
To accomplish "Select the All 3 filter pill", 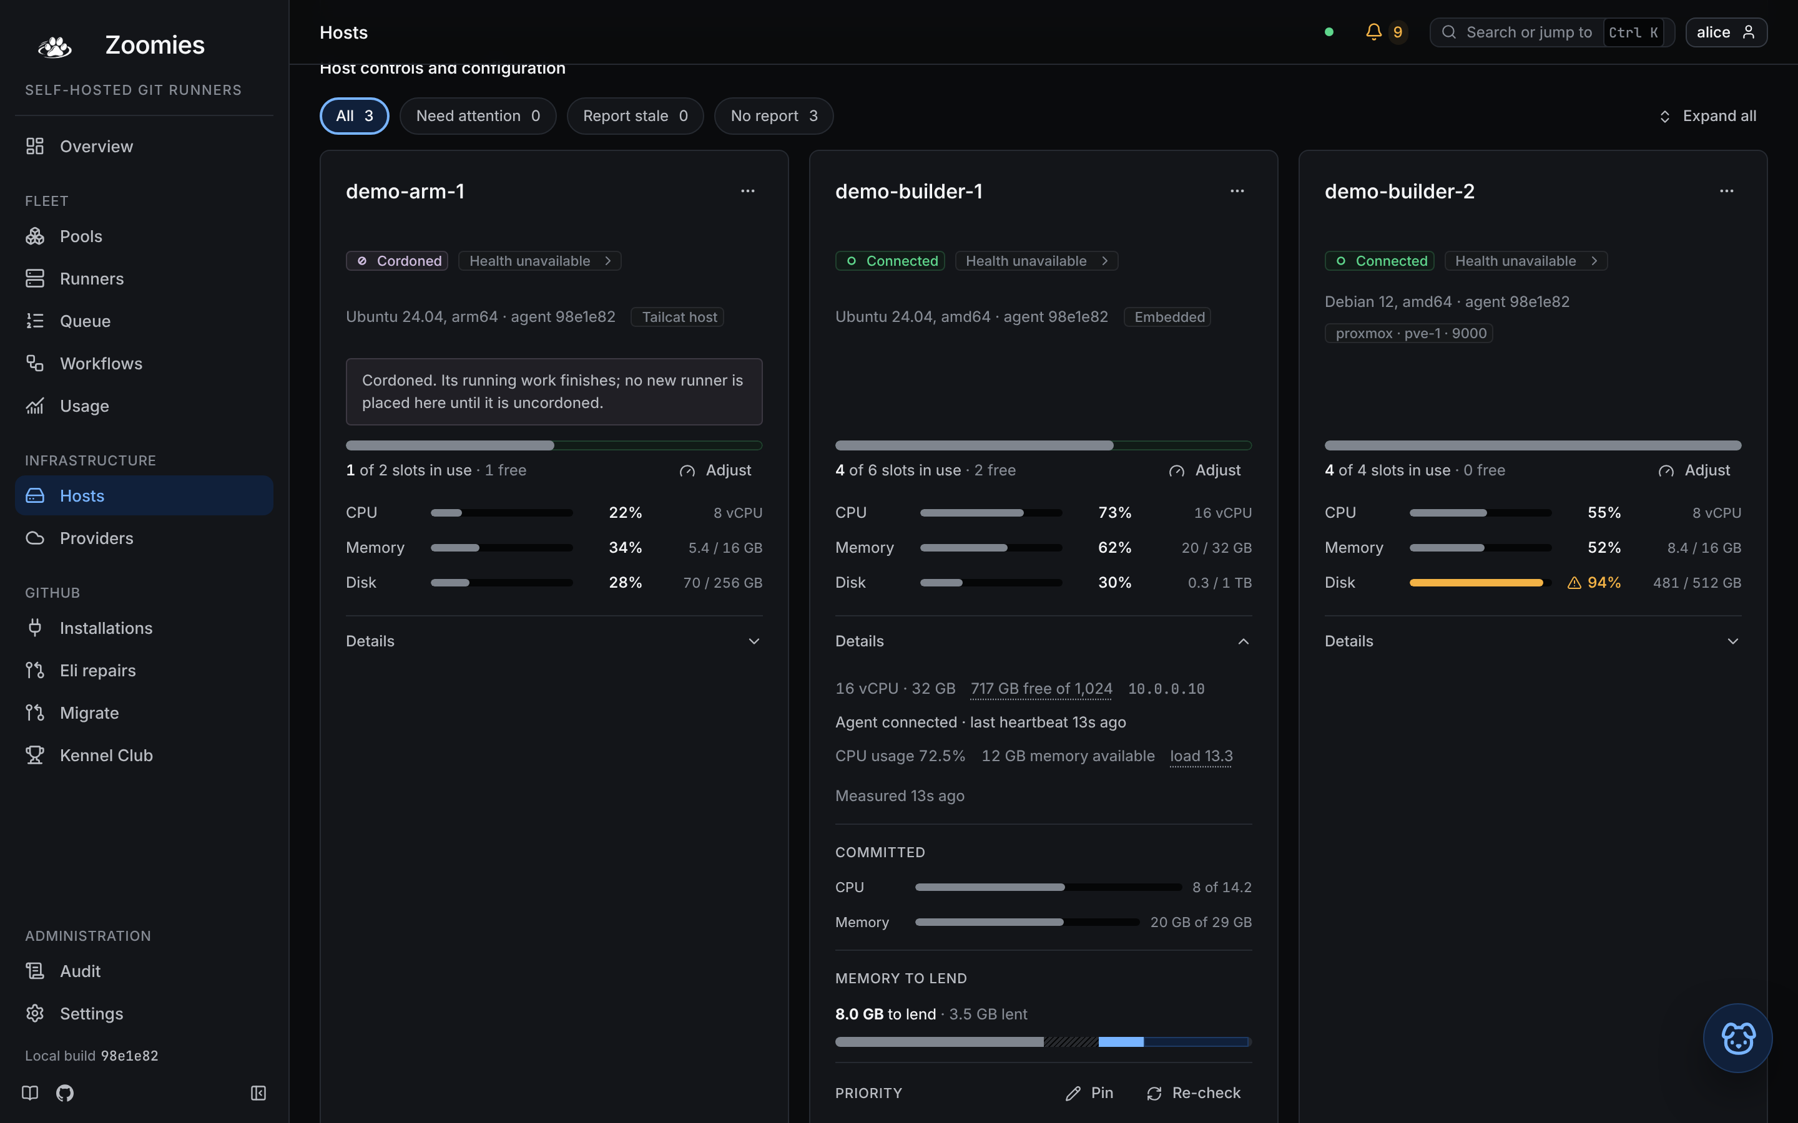I will pos(355,116).
